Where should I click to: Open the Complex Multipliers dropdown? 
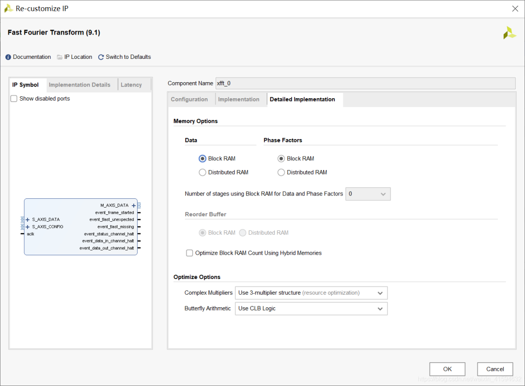tap(312, 293)
